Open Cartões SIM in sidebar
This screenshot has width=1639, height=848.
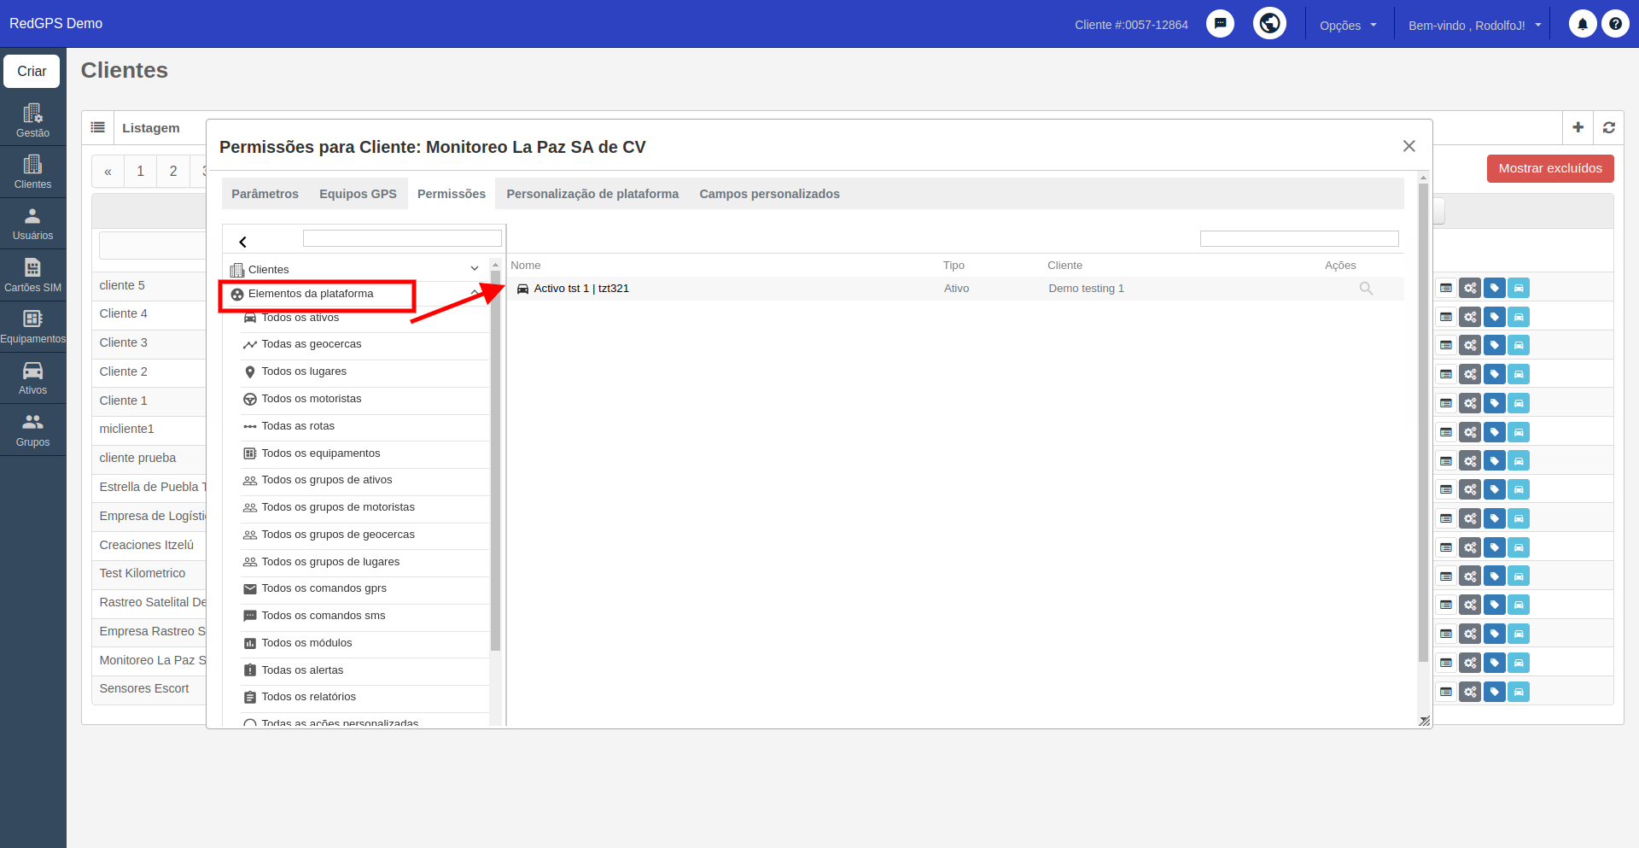(32, 275)
